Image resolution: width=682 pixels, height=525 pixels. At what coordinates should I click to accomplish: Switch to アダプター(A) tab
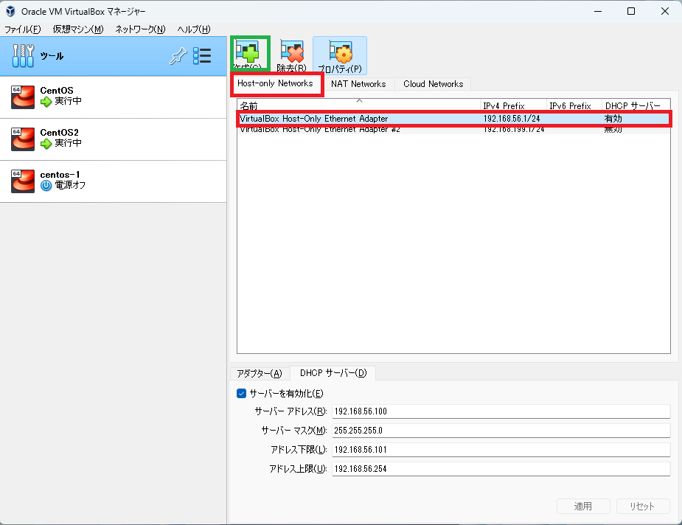260,373
